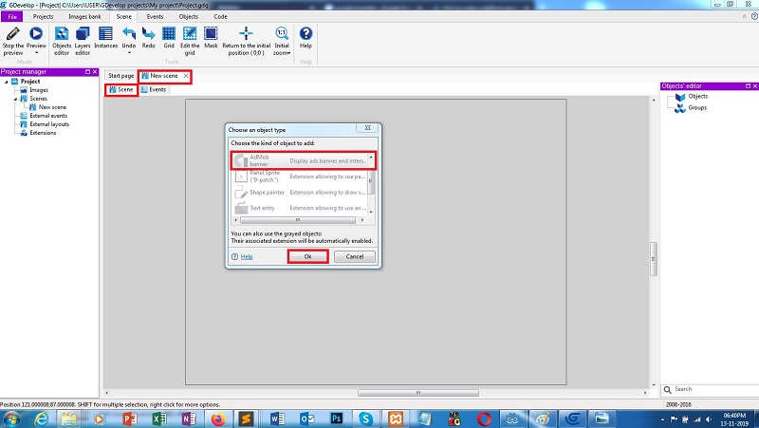Close the New scene tab
759x428 pixels.
click(186, 76)
